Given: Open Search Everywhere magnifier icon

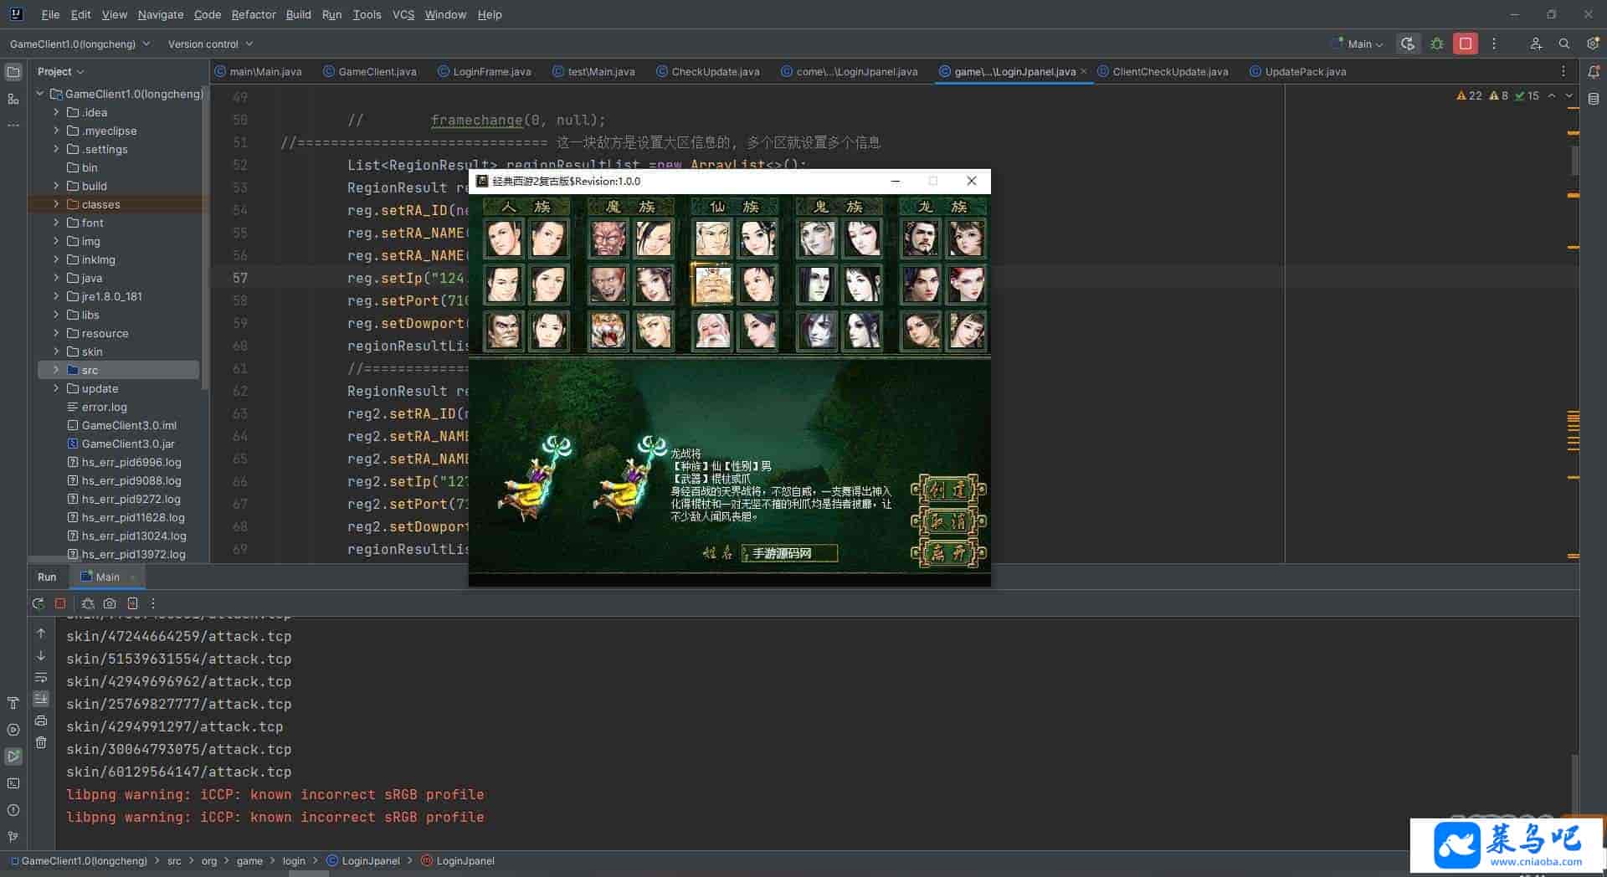Looking at the screenshot, I should coord(1563,44).
